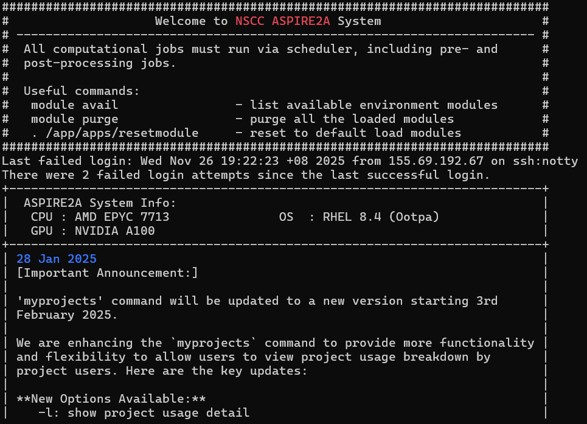Click the '-l: show project usage detail' line
The image size is (587, 424).
144,413
